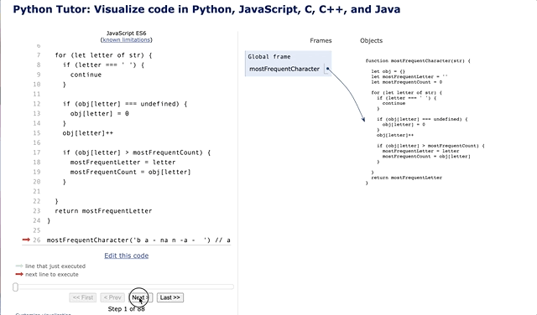
Task: Click the 'line that just executed' legend entry
Action: pos(55,266)
